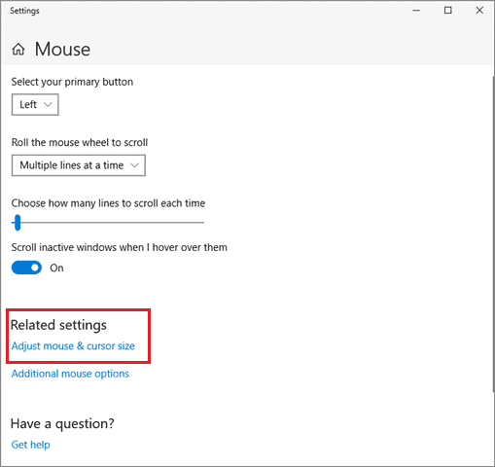Minimize the Settings window
The height and width of the screenshot is (467, 495).
pos(416,11)
